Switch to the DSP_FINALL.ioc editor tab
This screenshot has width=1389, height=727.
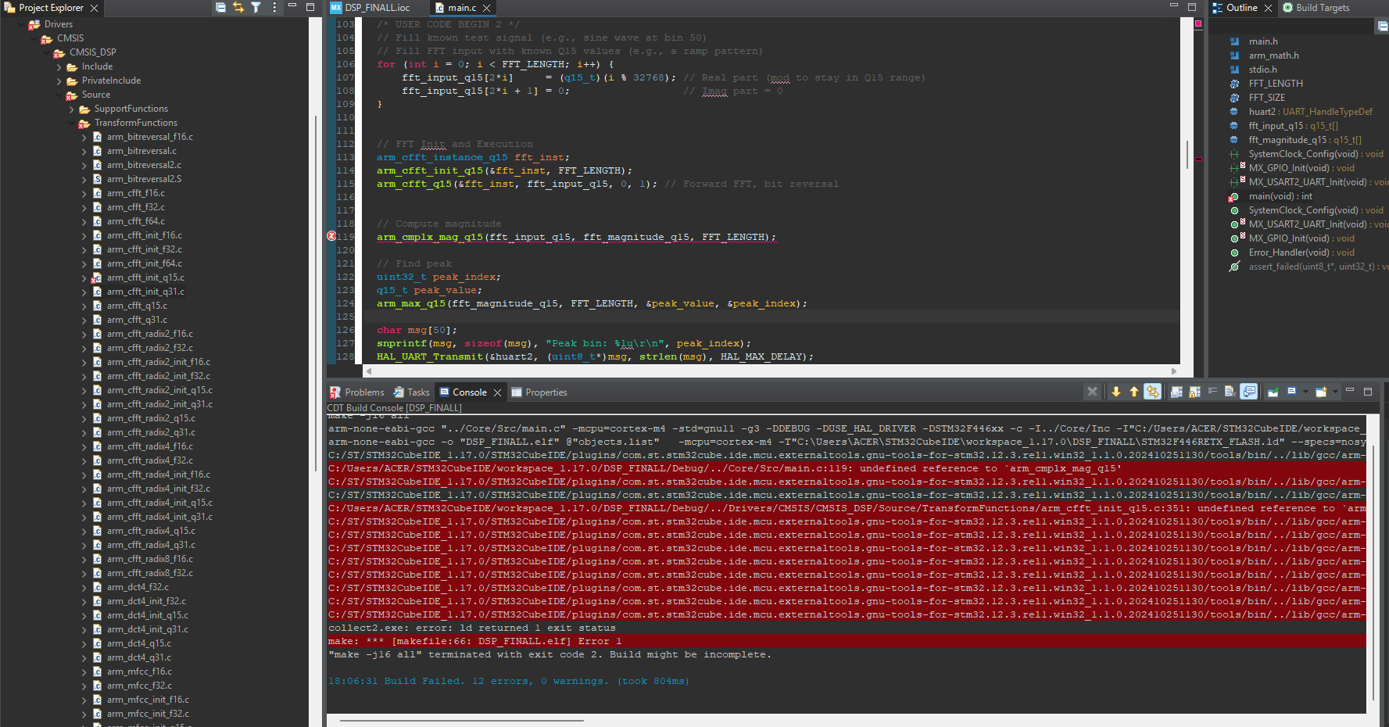click(371, 8)
